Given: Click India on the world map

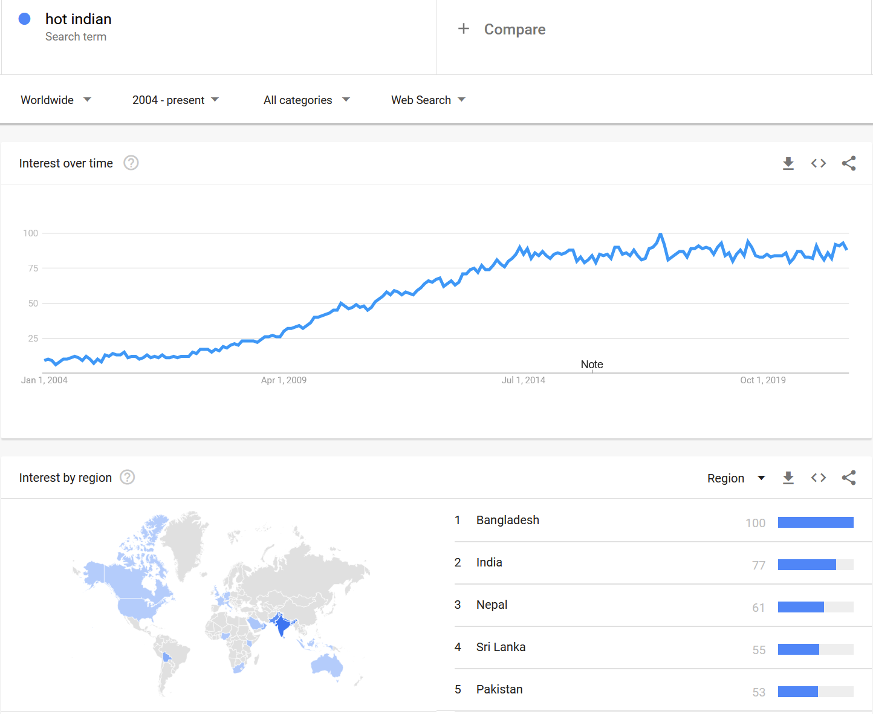Looking at the screenshot, I should pos(281,625).
